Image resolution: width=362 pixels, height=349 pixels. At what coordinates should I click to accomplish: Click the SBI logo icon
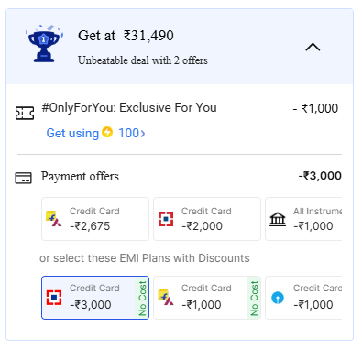[x=278, y=298]
